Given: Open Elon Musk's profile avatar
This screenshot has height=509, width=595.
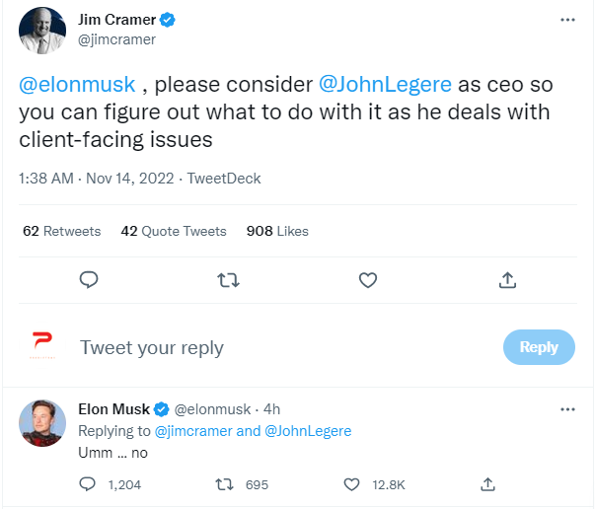Looking at the screenshot, I should pyautogui.click(x=42, y=424).
